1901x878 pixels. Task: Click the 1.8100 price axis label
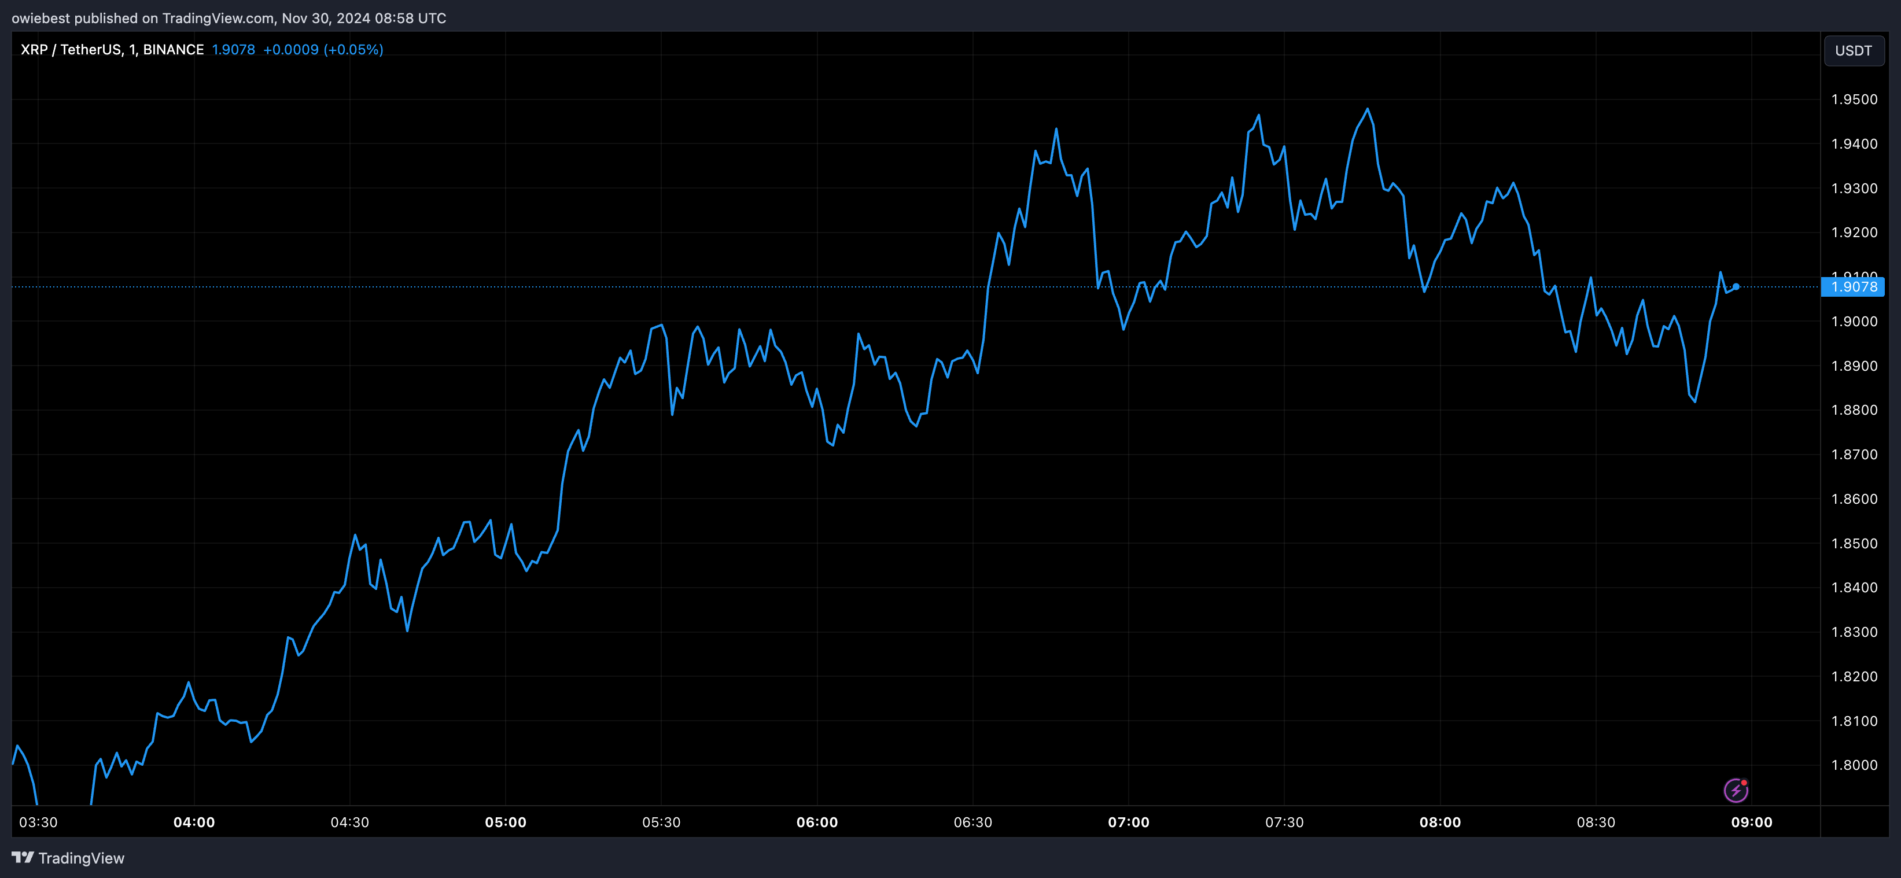(1855, 721)
